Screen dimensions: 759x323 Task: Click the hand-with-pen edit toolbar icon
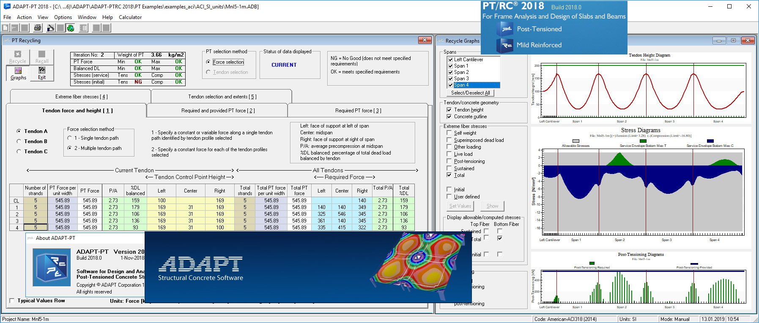(x=51, y=28)
